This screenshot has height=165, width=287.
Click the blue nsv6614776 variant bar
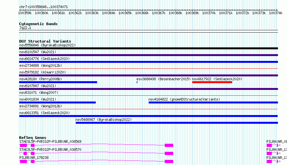[148, 62]
